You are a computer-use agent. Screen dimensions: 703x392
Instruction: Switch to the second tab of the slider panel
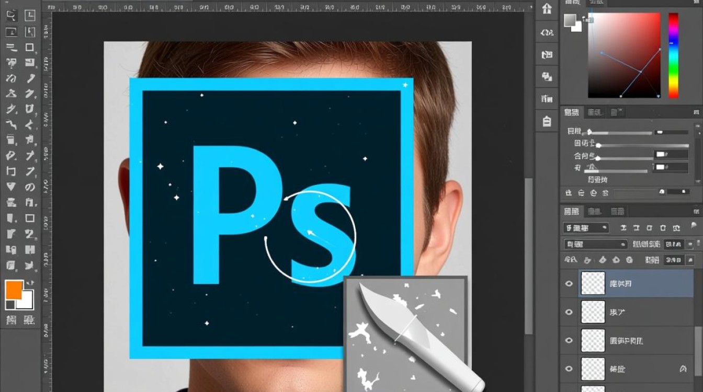point(594,112)
